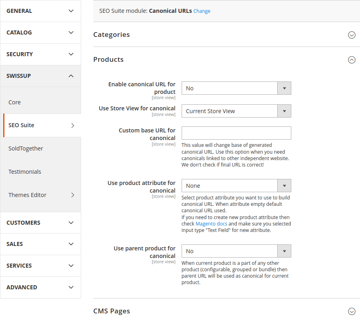Open the Magento docs link
Screen dimensions: 360x321
pos(211,224)
